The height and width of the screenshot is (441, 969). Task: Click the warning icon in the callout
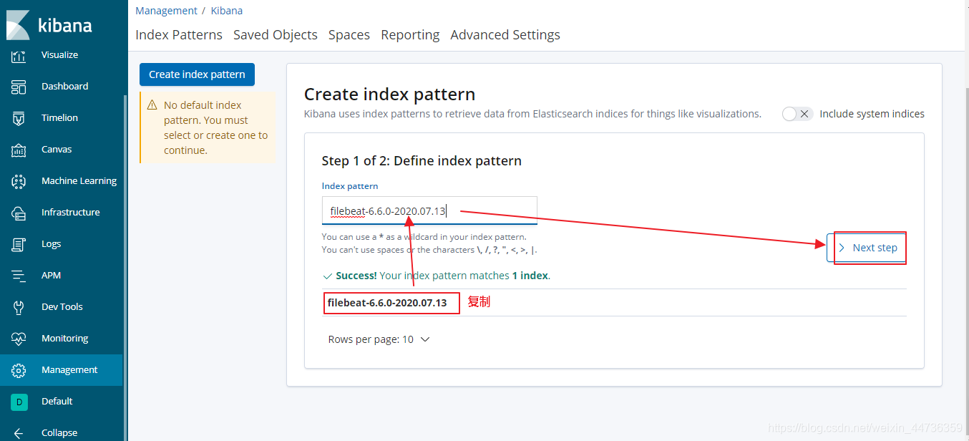click(152, 105)
